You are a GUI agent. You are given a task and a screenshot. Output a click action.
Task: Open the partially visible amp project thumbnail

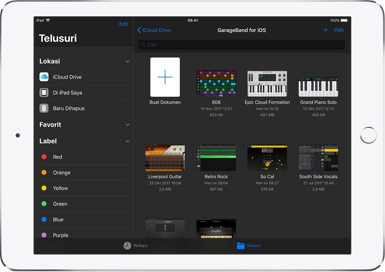pyautogui.click(x=216, y=228)
